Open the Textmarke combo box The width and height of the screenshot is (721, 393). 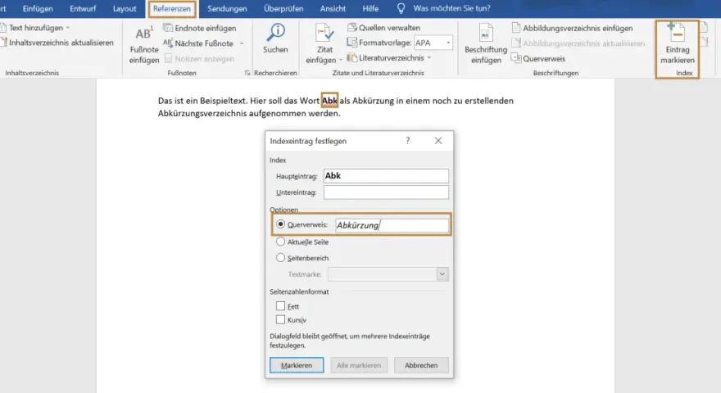(x=388, y=274)
